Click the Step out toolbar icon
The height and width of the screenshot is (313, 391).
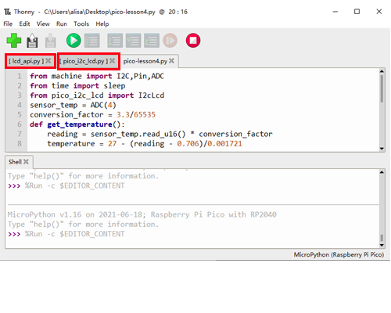[x=152, y=41]
